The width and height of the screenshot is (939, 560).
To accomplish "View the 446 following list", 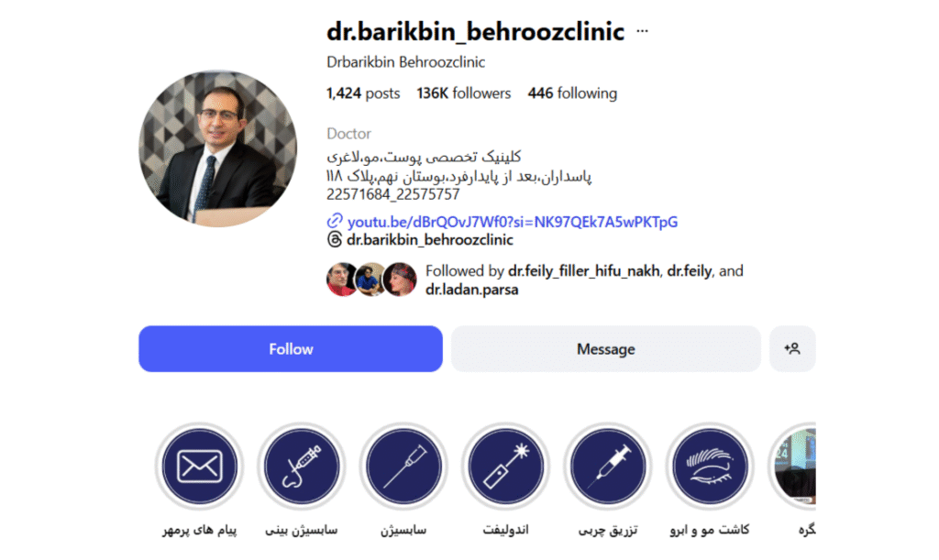I will 572,93.
